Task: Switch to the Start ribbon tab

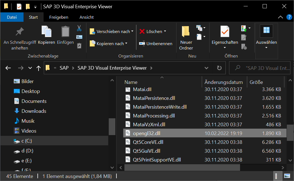Action: tap(33, 17)
